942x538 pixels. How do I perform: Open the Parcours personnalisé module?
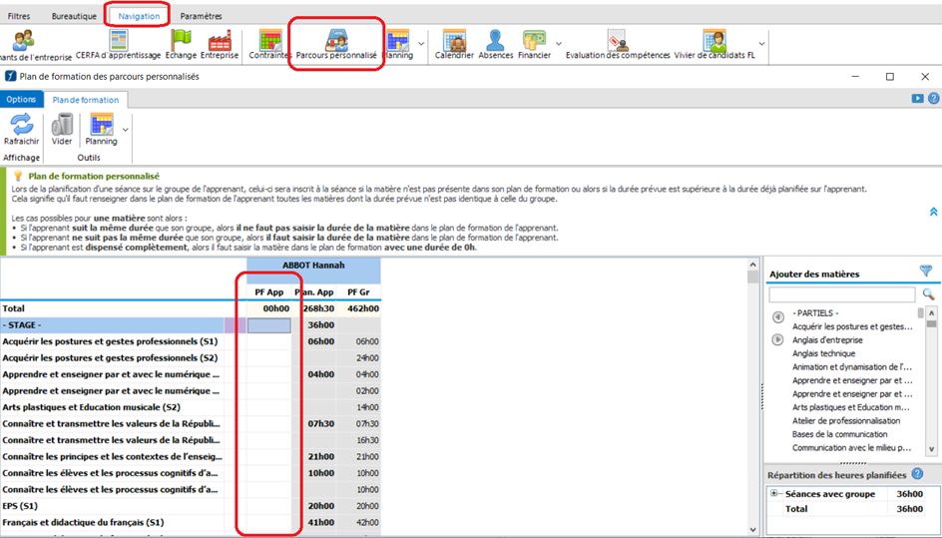point(335,43)
